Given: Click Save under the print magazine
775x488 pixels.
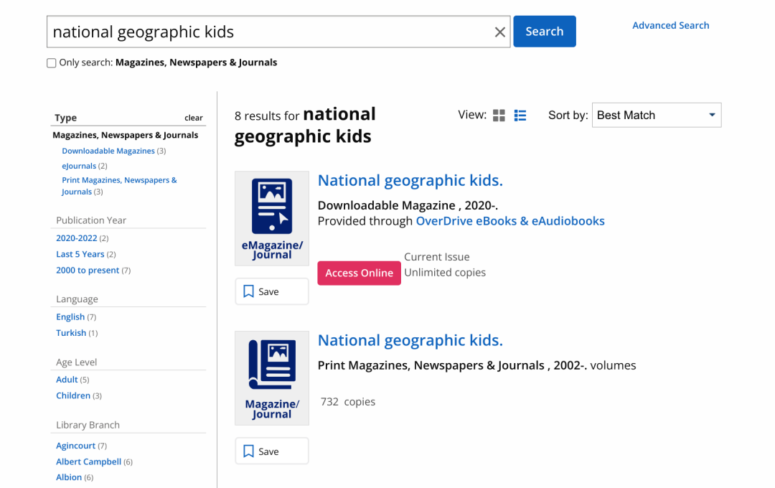Looking at the screenshot, I should tap(272, 451).
